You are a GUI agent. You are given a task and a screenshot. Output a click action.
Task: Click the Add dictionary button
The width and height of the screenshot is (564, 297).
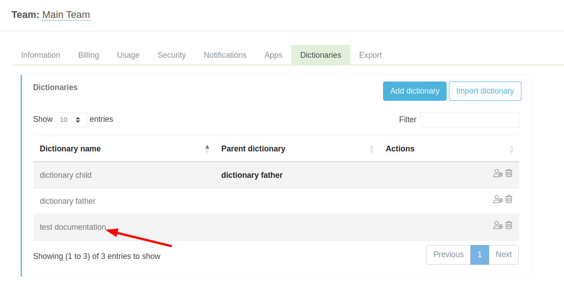[414, 91]
